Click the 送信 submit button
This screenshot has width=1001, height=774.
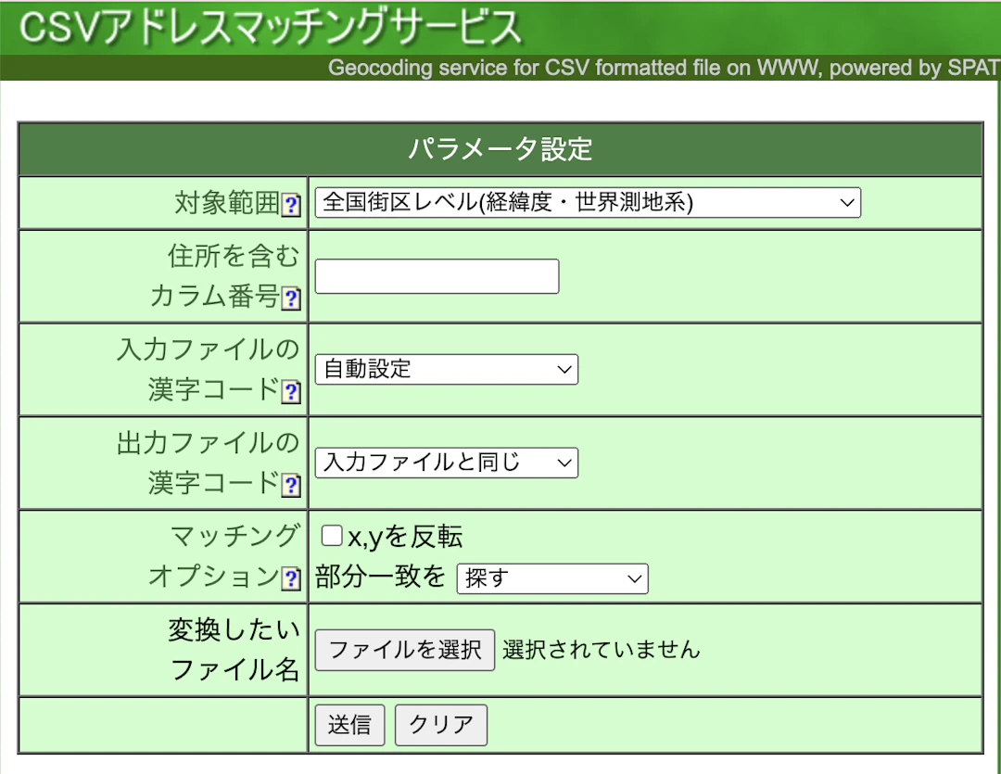[x=349, y=725]
